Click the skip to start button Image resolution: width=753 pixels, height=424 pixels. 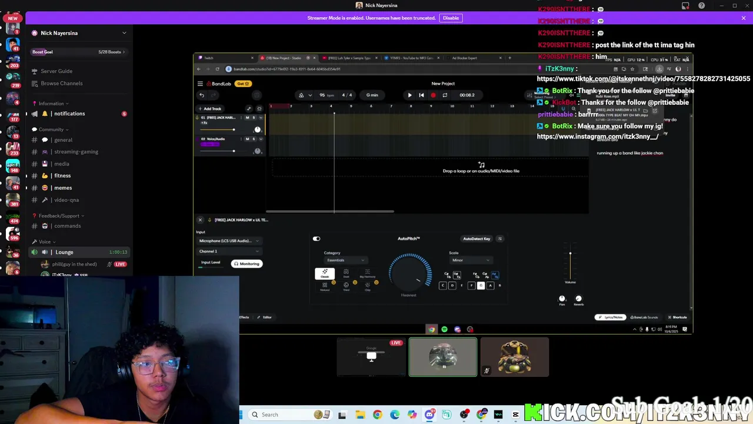(421, 95)
